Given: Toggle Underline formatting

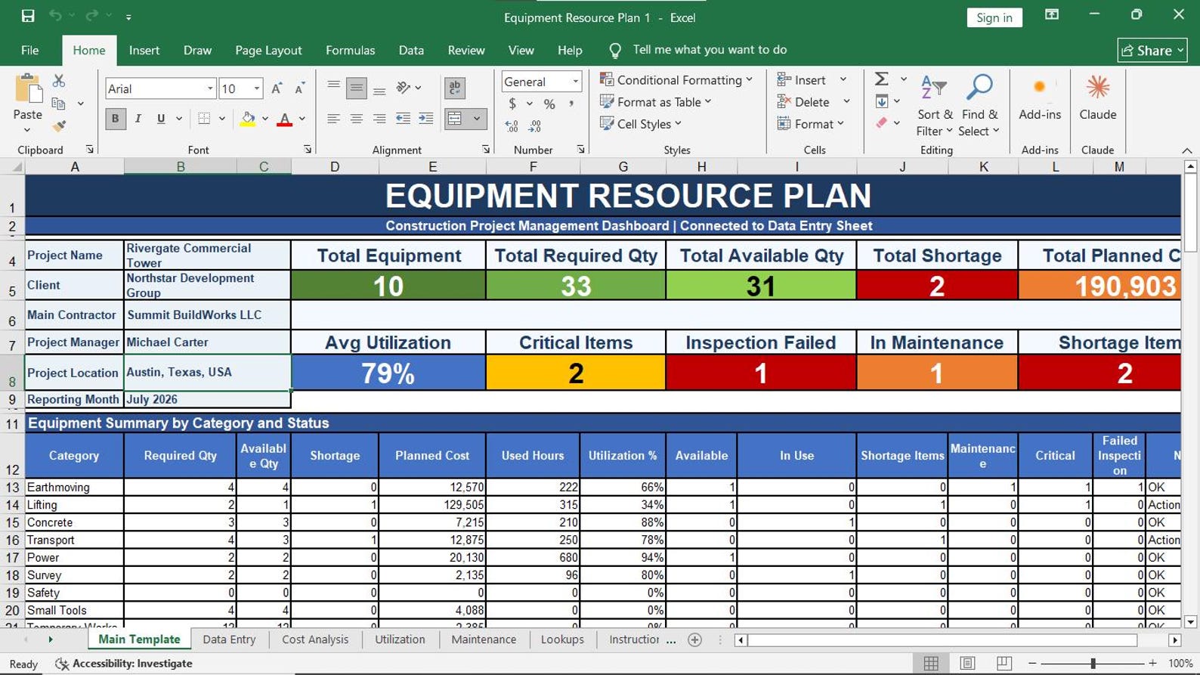Looking at the screenshot, I should [161, 119].
